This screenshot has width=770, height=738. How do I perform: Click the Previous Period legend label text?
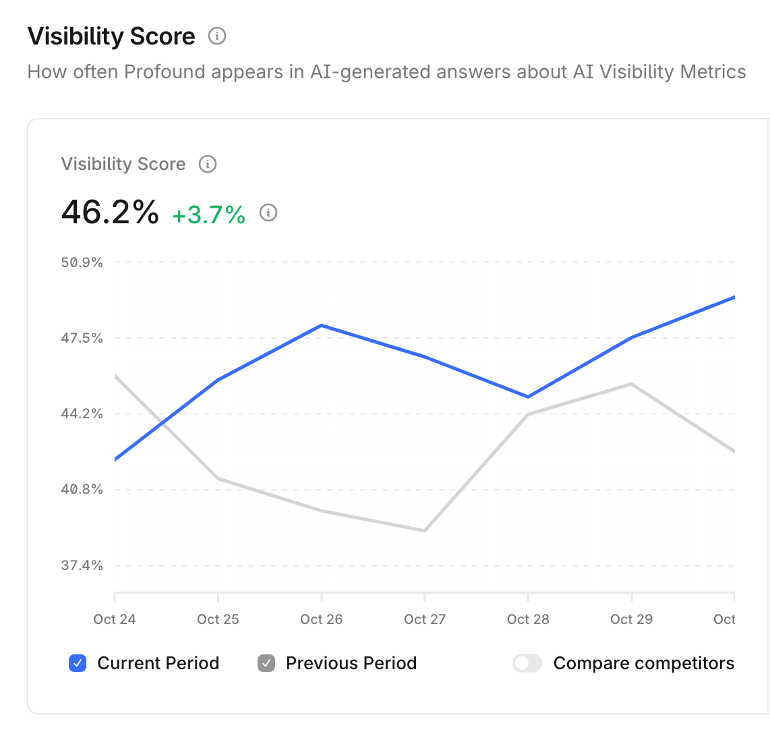350,663
